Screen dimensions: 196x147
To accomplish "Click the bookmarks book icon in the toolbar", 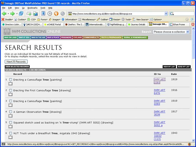I will pyautogui.click(x=43, y=14).
